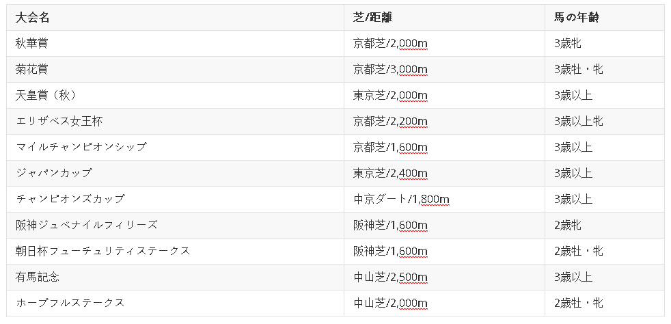
Task: Click the 阪神ジュベナイルフィリーズ cell
Action: tap(87, 226)
